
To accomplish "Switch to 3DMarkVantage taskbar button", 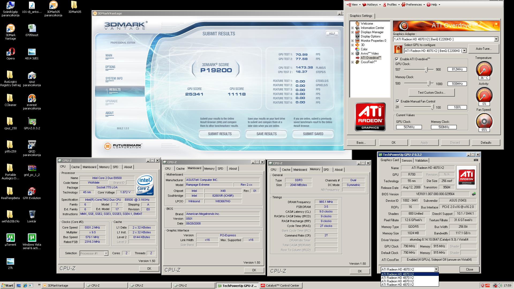I will click(x=63, y=286).
